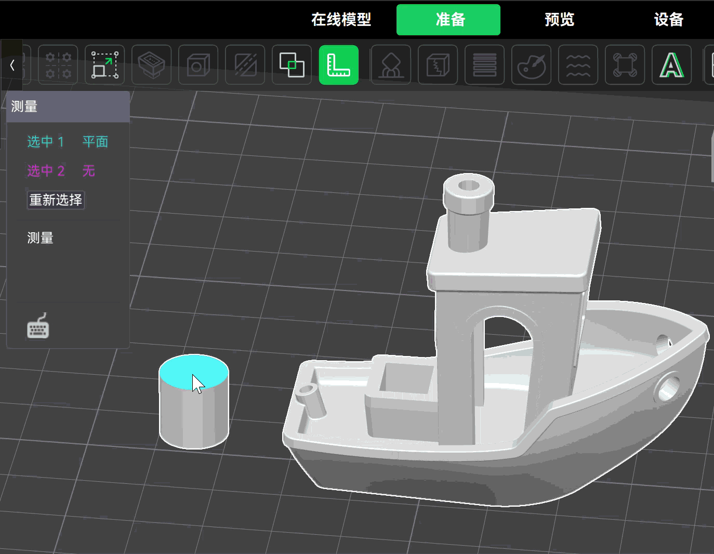Select the wavy lines fuzzy skin tool
This screenshot has width=714, height=554.
578,65
